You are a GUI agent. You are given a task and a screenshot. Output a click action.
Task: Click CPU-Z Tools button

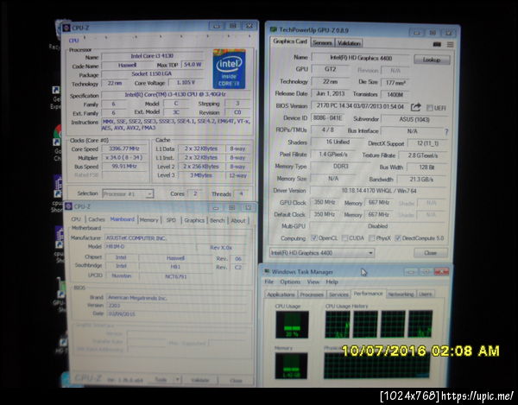[x=161, y=380]
